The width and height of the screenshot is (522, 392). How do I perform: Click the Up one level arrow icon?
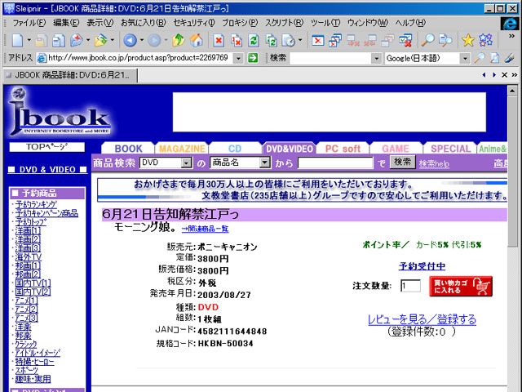[x=178, y=40]
